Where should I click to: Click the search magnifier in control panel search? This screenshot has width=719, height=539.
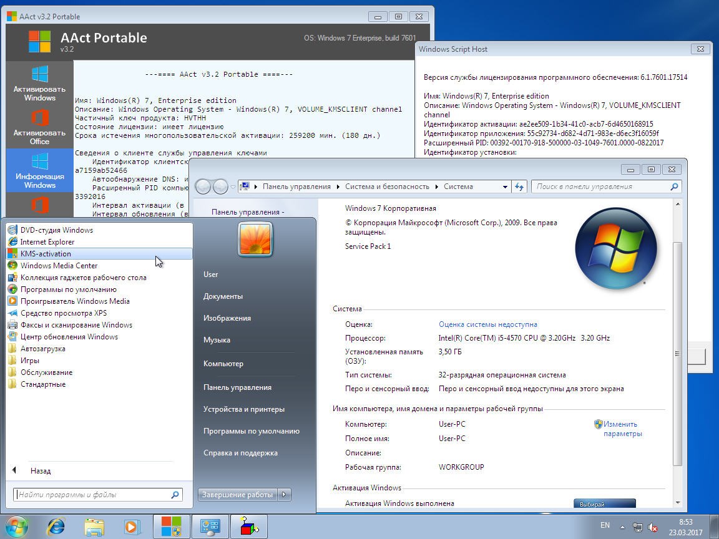[x=674, y=187]
